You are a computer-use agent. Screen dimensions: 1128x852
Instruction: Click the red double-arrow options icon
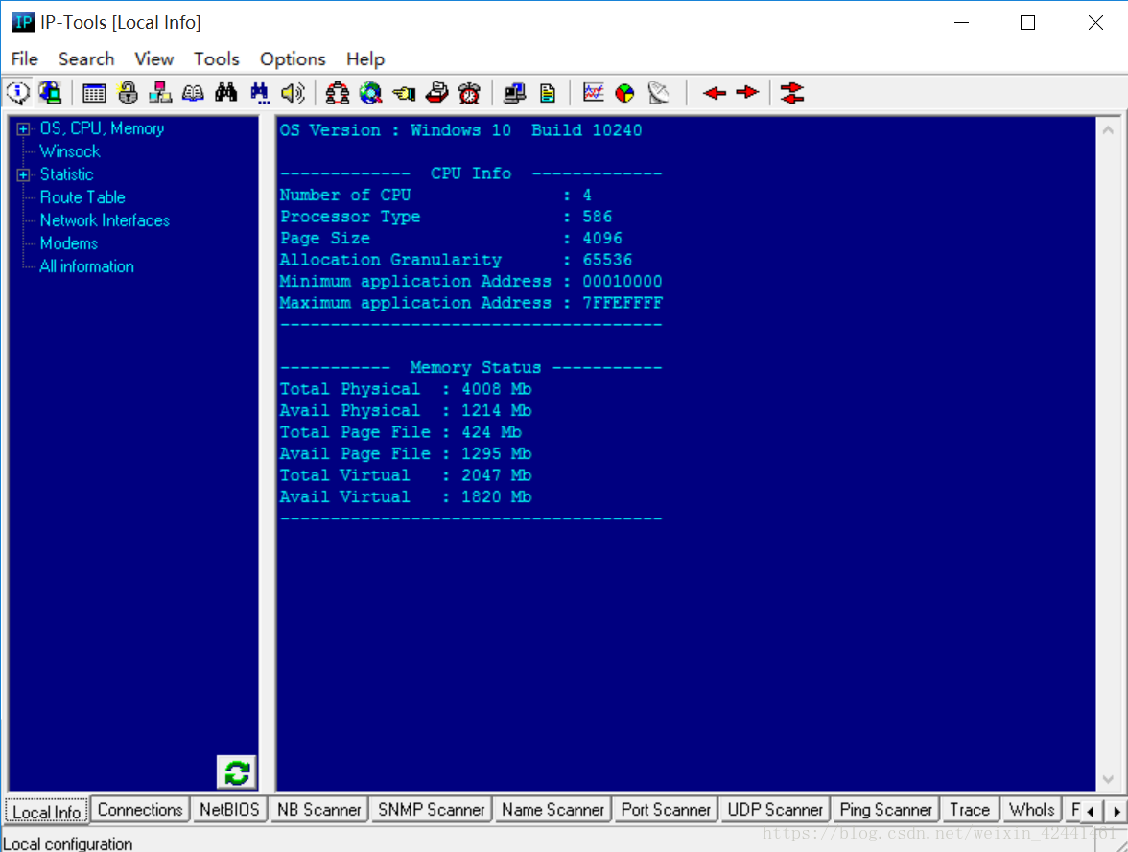pos(792,93)
